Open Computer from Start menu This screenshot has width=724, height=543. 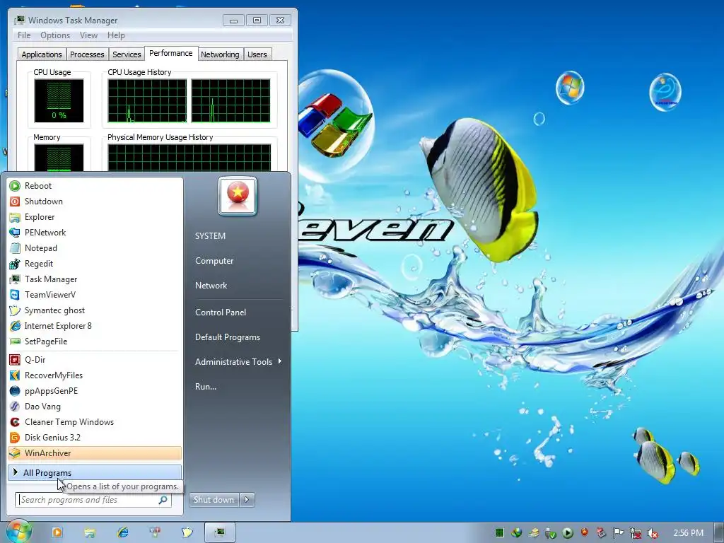coord(214,261)
